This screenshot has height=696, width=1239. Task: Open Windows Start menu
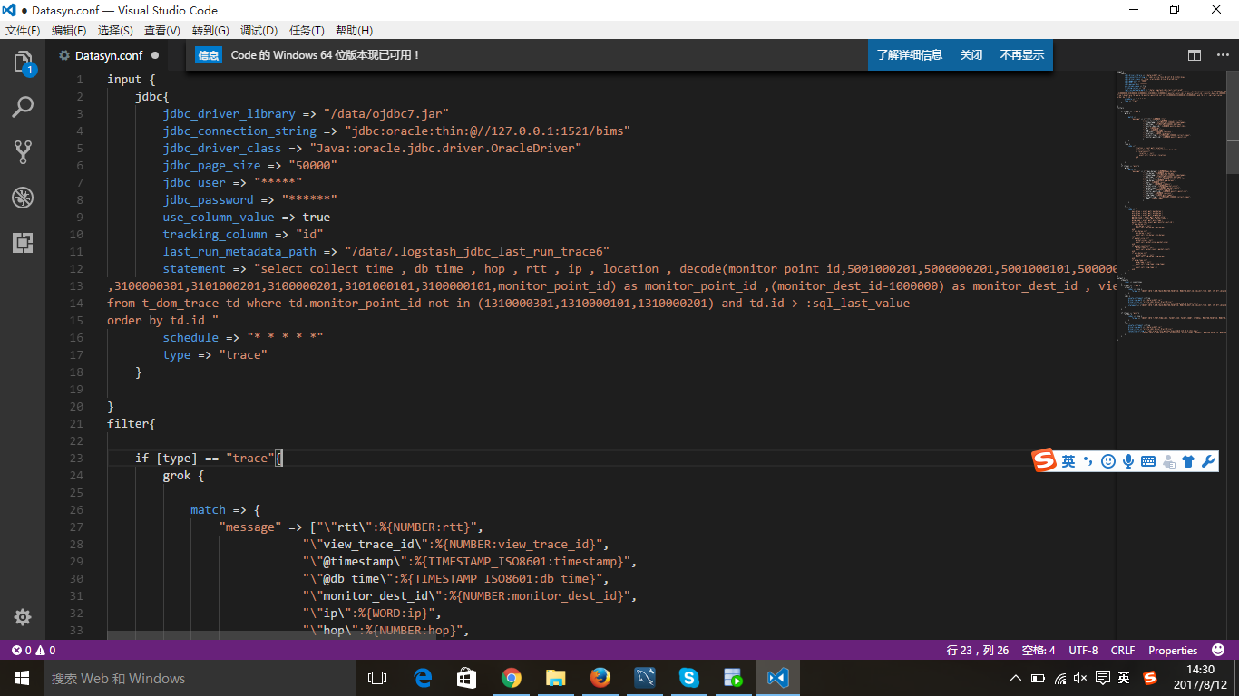(22, 678)
